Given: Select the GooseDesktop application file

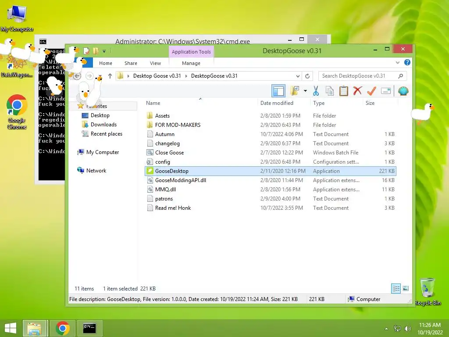Looking at the screenshot, I should 271,171.
